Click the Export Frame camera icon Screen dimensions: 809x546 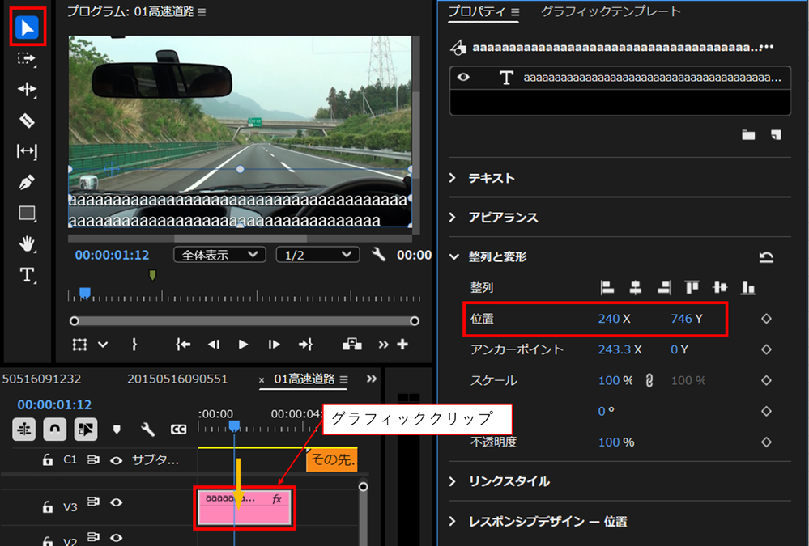(351, 344)
